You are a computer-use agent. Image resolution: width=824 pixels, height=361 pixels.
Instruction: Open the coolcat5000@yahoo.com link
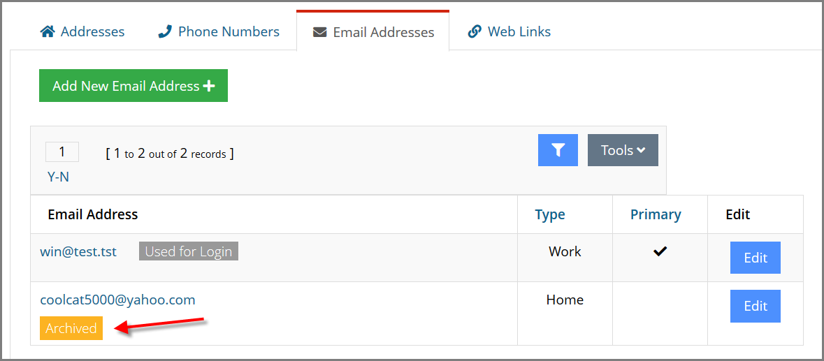click(x=117, y=300)
